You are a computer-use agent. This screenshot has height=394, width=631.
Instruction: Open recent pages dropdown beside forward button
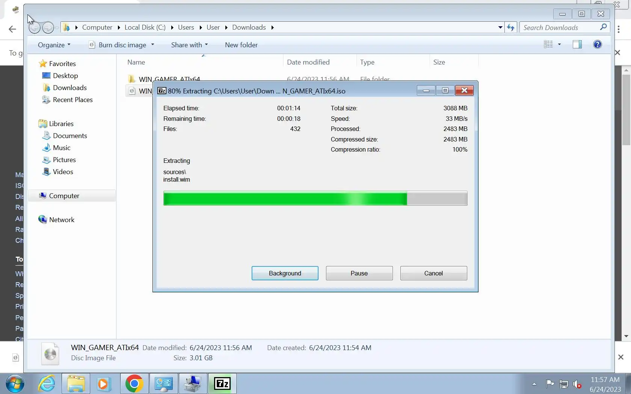(x=57, y=27)
